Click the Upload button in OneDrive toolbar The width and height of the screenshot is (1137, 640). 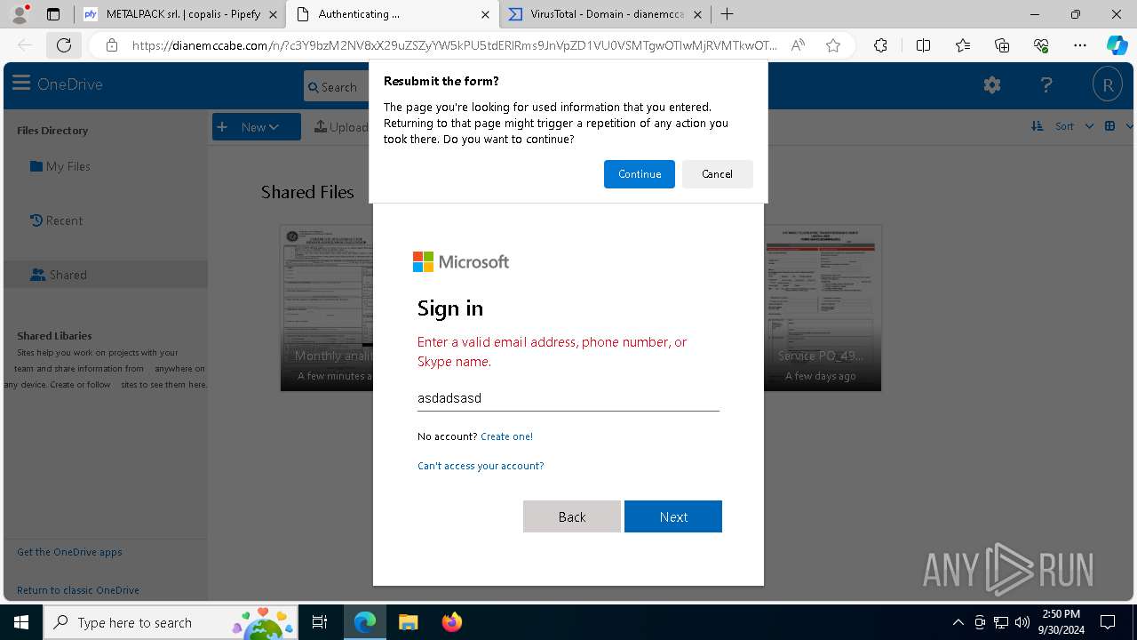[x=342, y=127]
